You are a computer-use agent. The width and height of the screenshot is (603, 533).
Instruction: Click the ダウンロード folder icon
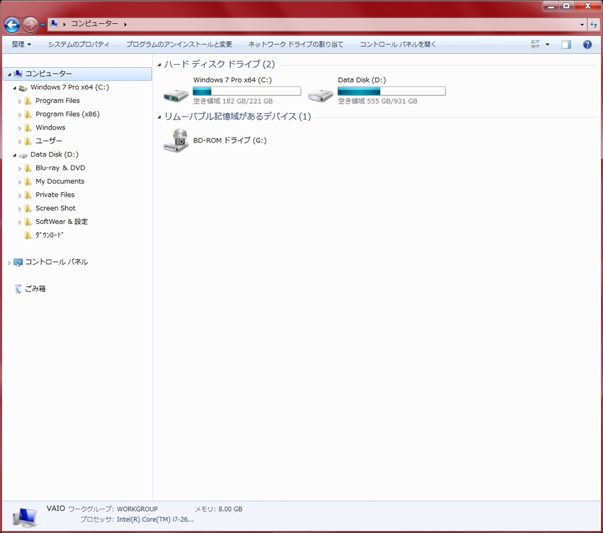pos(28,236)
